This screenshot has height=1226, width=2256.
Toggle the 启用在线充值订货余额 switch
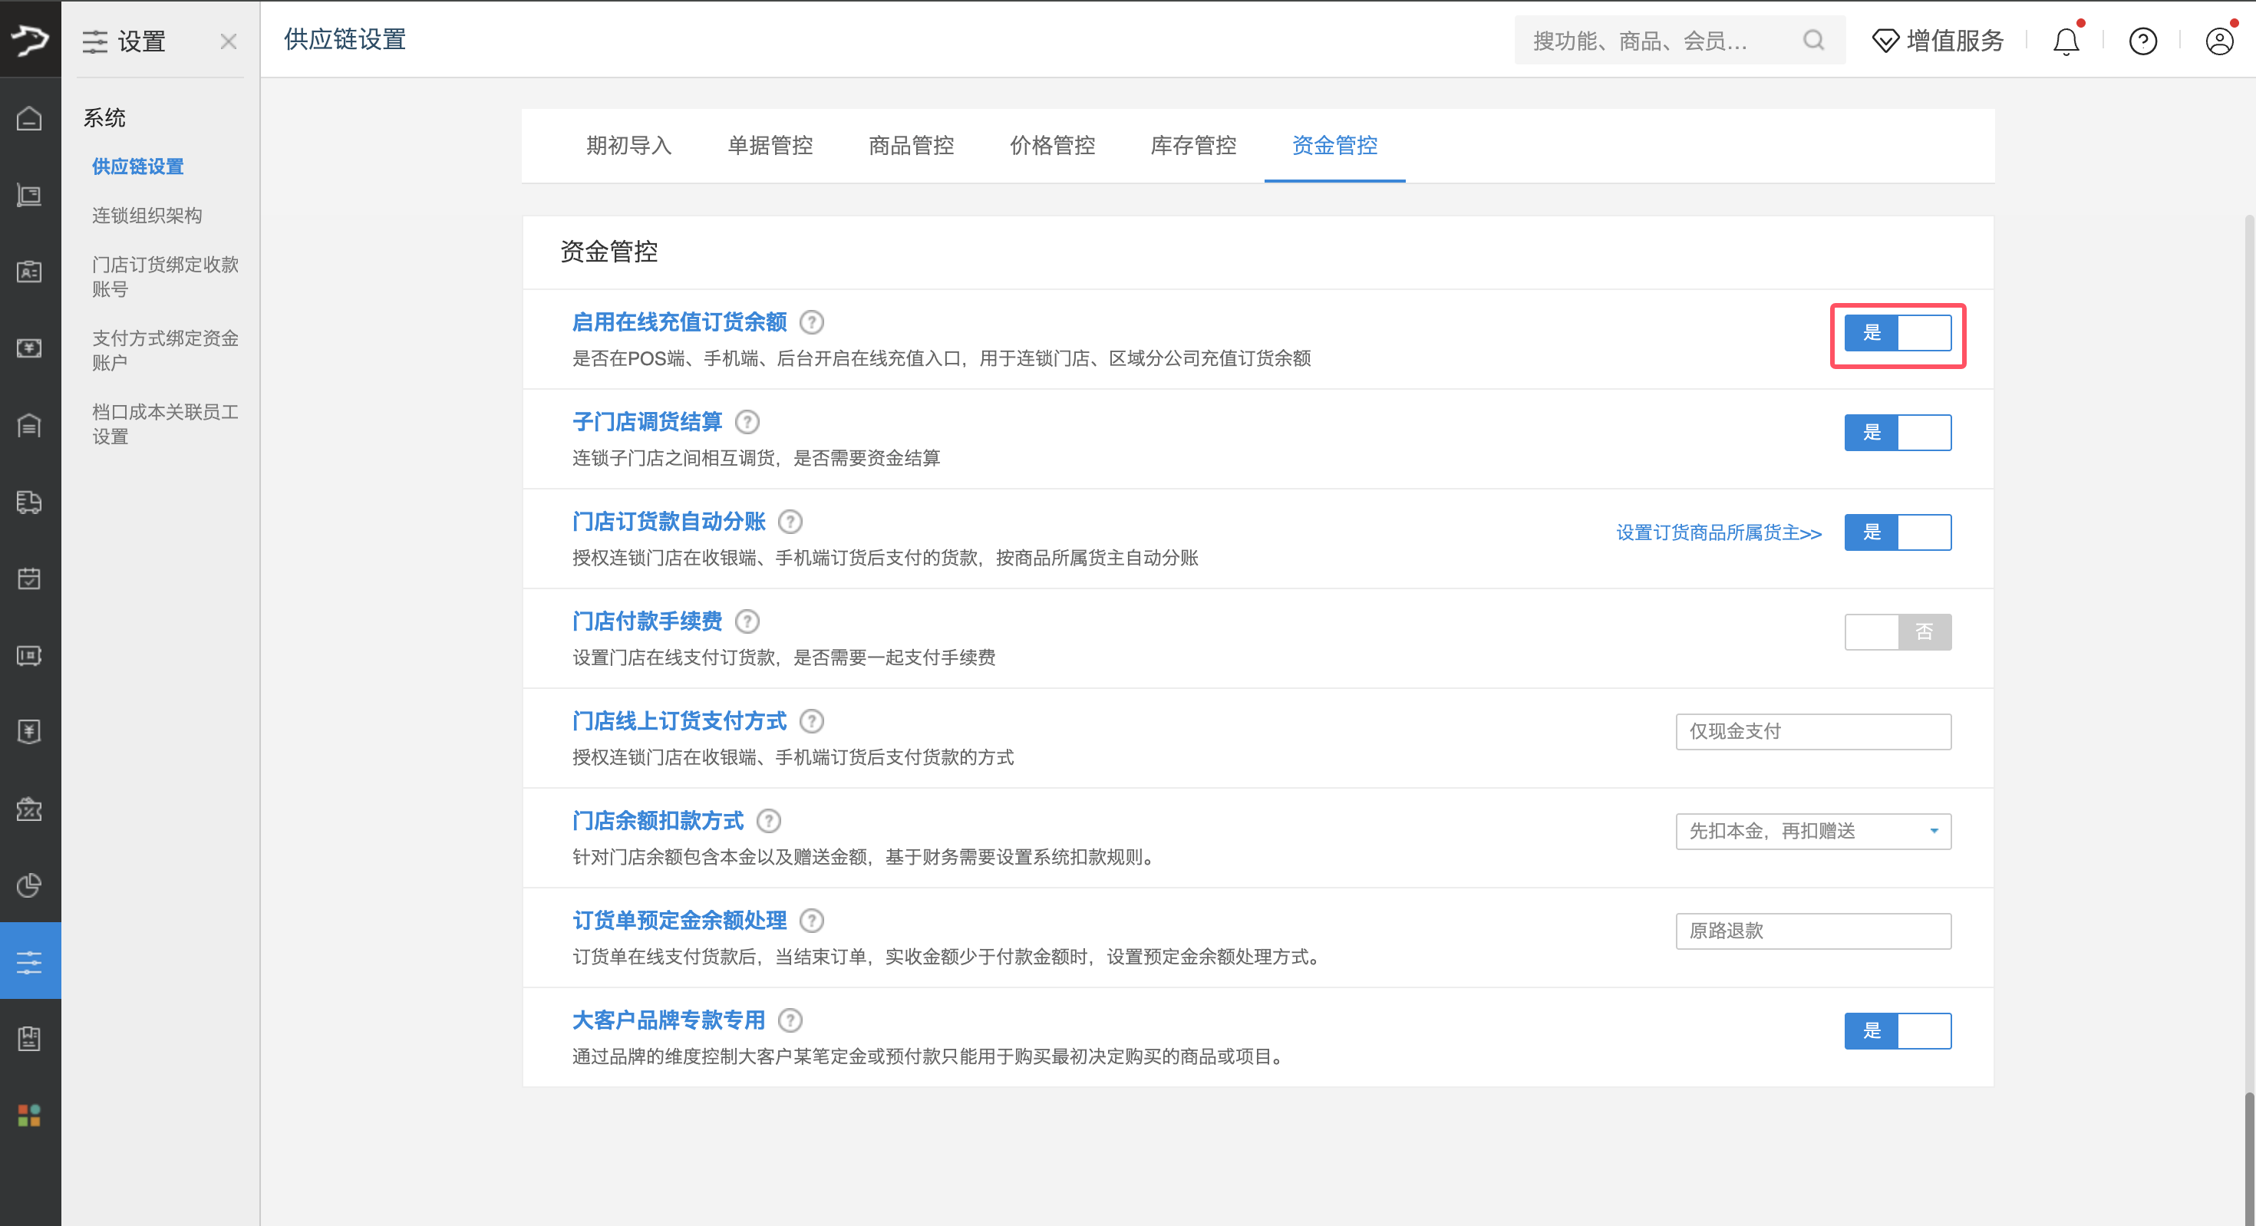[x=1898, y=333]
